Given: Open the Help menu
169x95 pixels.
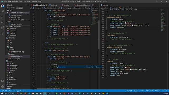Looking at the screenshot, I should (40, 2).
